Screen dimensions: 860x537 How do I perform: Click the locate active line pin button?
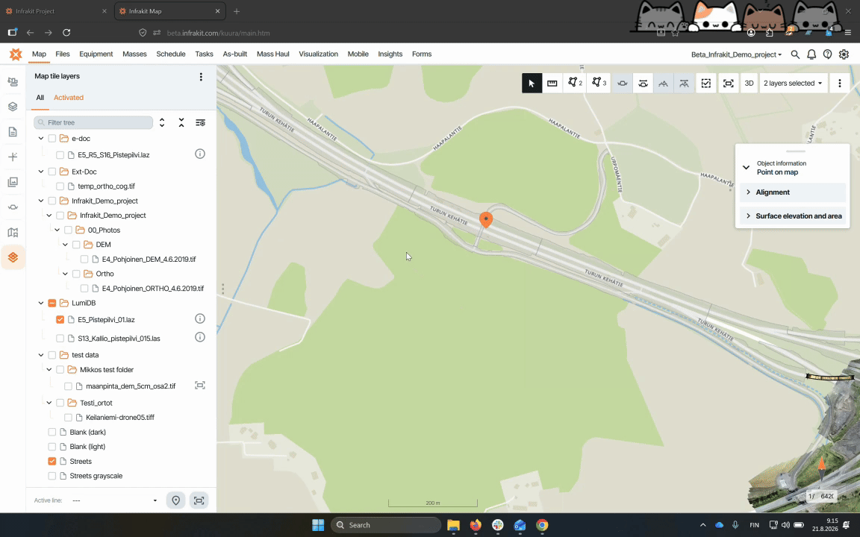point(176,500)
